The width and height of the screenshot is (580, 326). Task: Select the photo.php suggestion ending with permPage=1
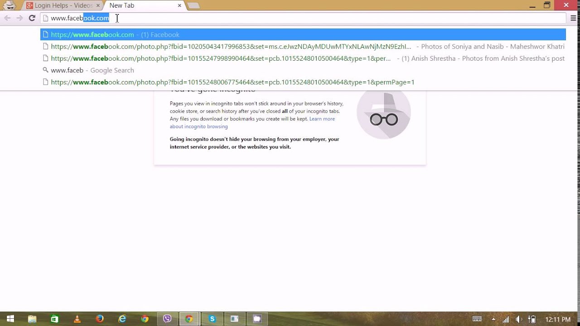tap(303, 82)
